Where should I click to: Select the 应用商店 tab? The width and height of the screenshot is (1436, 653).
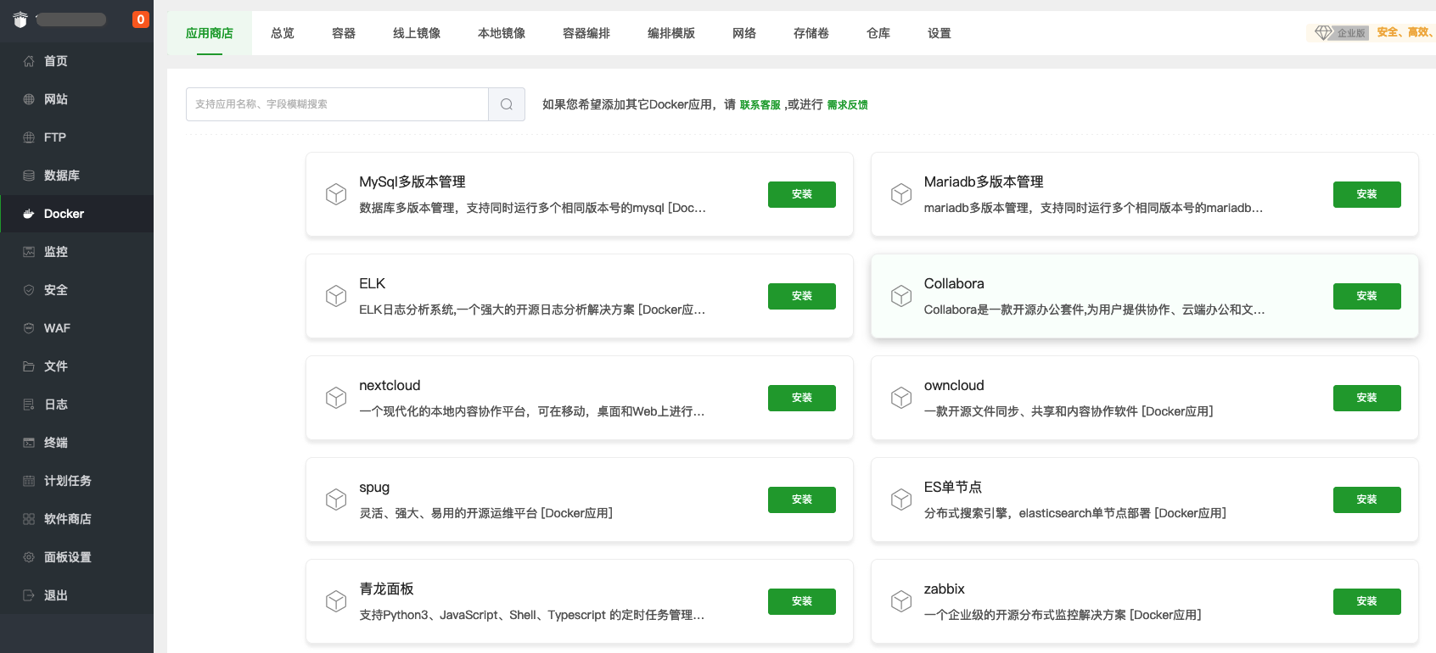210,33
